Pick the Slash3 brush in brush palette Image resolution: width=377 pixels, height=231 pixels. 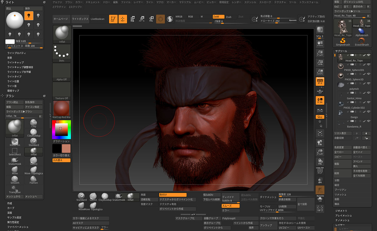(34, 161)
